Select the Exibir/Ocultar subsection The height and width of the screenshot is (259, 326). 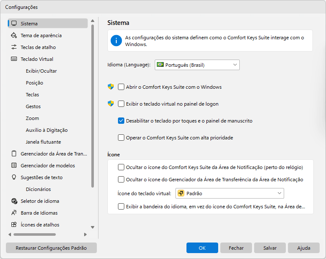[41, 71]
